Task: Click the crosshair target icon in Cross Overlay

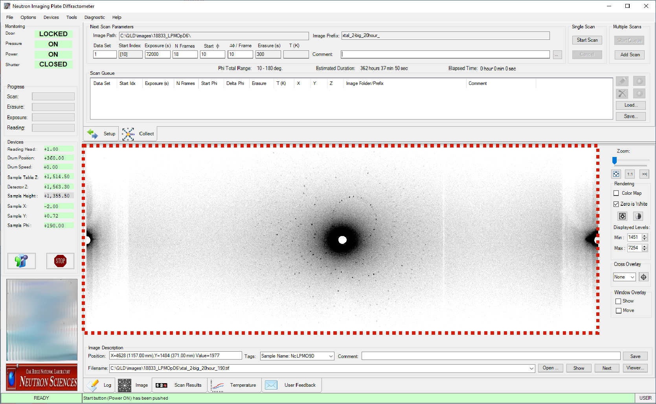Action: (x=643, y=277)
